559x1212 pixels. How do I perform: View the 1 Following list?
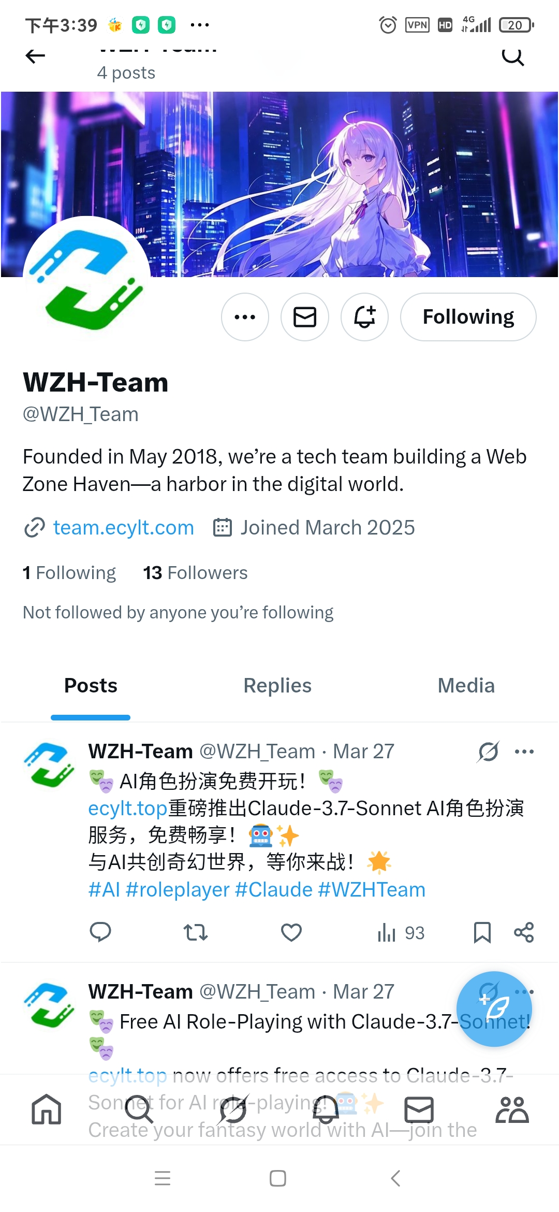(69, 573)
